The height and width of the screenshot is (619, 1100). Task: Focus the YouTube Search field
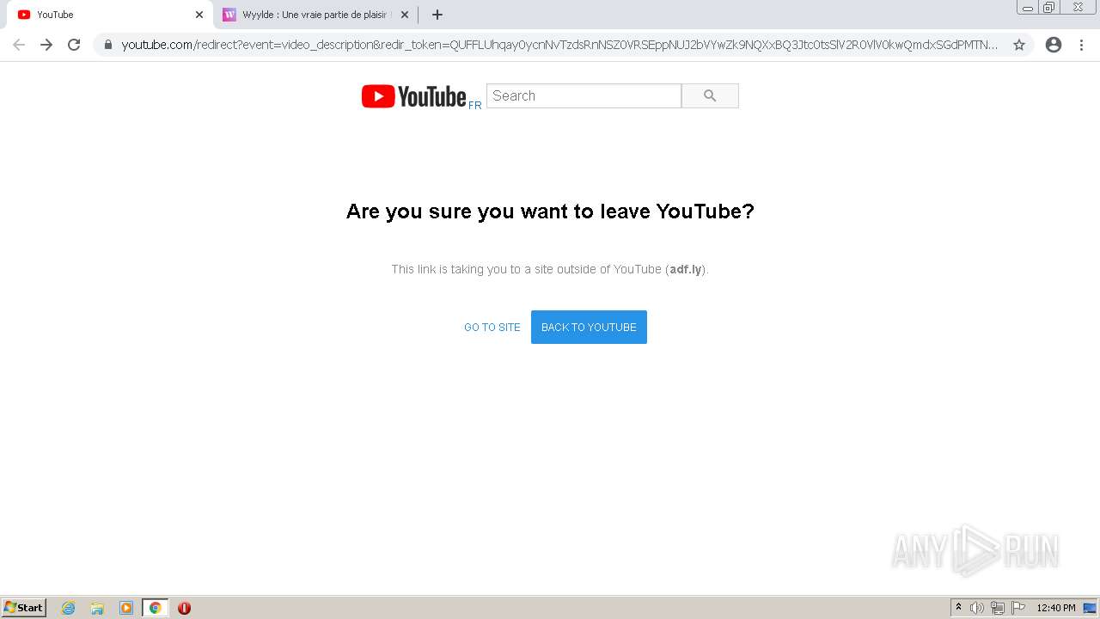584,96
